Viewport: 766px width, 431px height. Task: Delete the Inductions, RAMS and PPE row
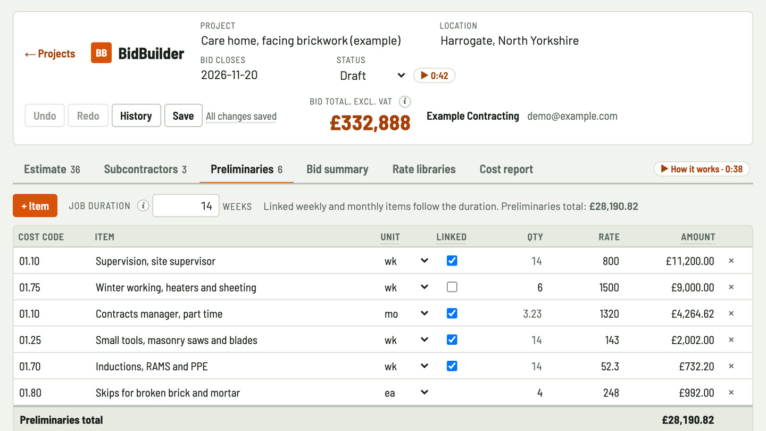731,366
